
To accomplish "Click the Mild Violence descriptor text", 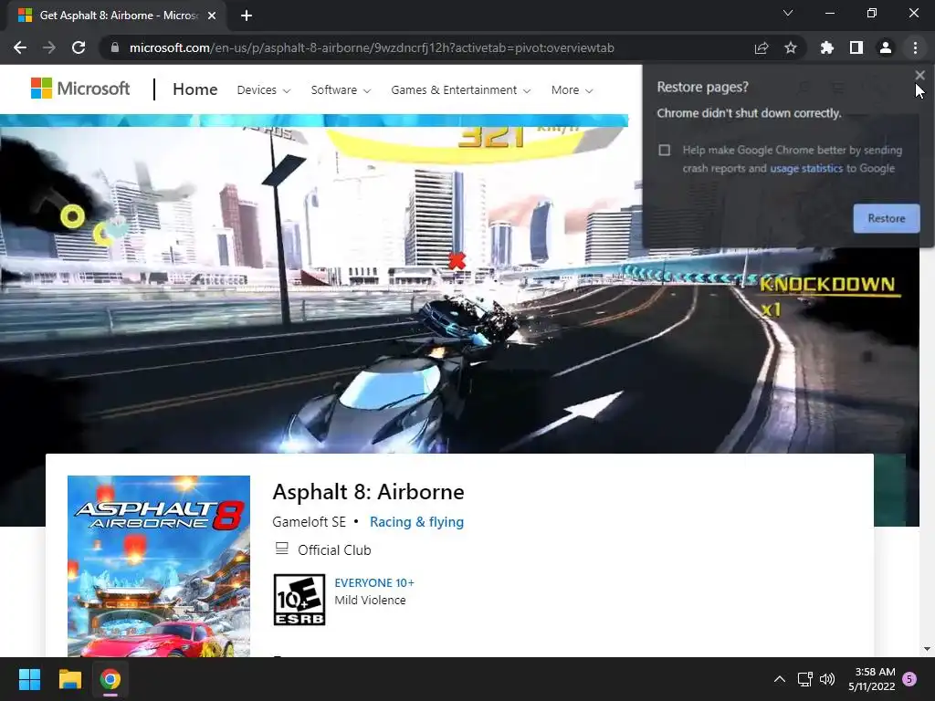I will [x=370, y=601].
